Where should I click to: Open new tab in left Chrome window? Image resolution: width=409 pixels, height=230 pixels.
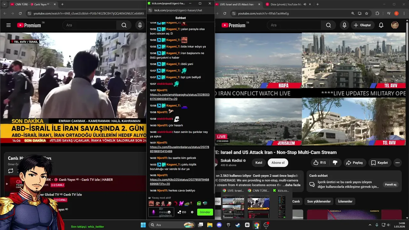coord(62,4)
